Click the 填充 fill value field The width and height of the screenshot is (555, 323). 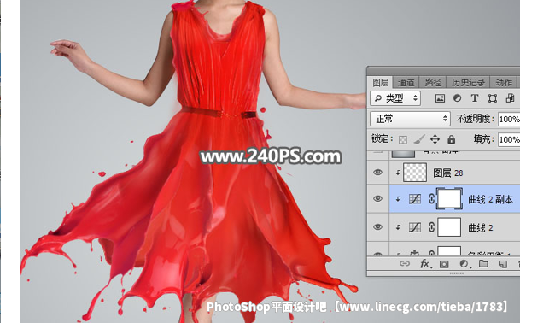[509, 139]
